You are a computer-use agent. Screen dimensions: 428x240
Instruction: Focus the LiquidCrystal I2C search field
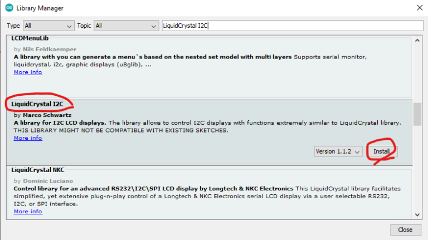pos(290,26)
